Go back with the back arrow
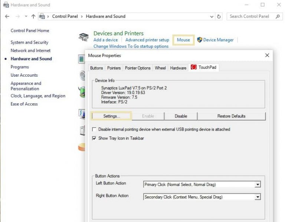Screen dimensions: 285x222 [x=7, y=17]
